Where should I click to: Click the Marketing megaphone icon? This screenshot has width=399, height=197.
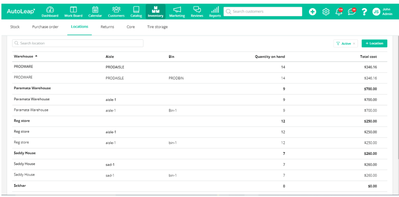tap(177, 10)
